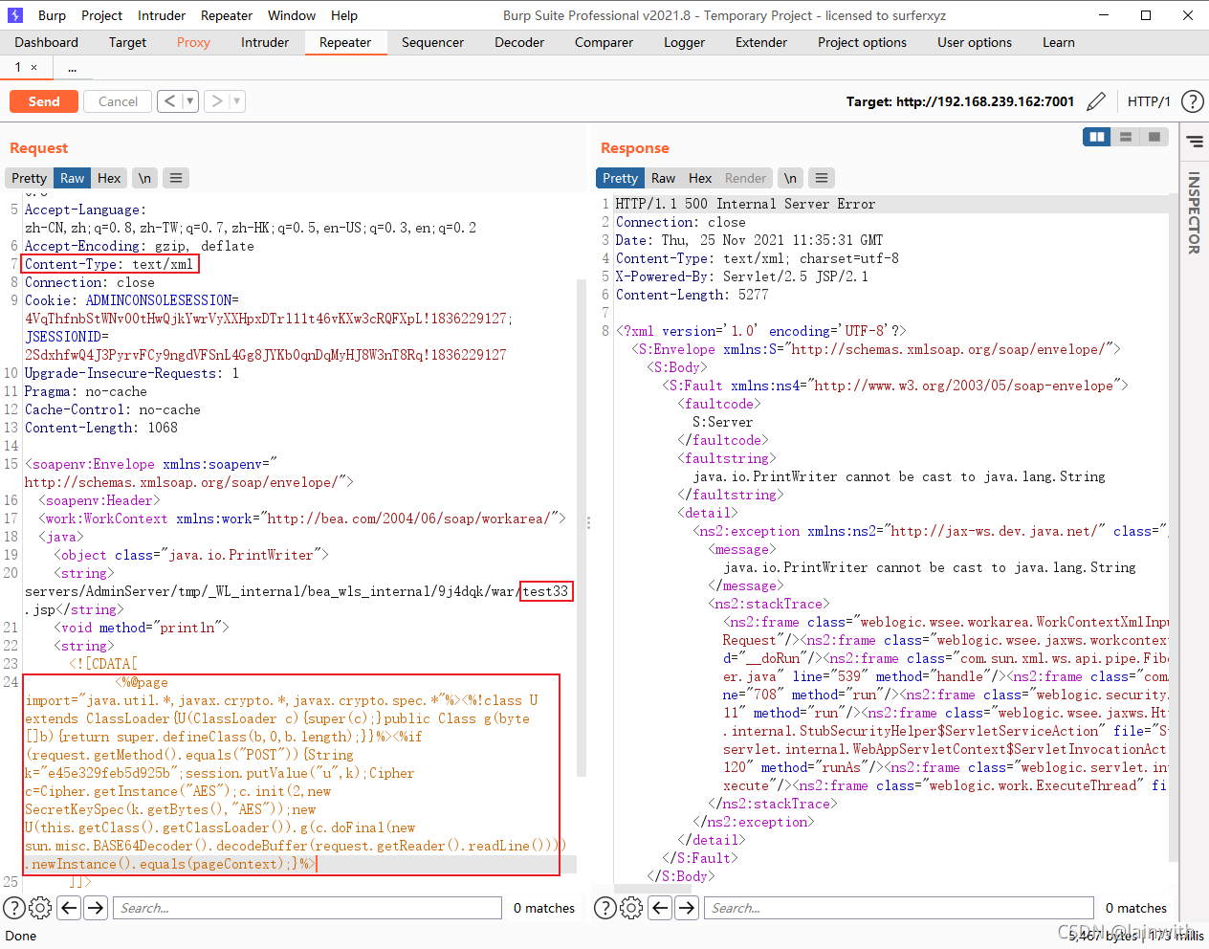Select Hex view in Response pane

pyautogui.click(x=700, y=178)
